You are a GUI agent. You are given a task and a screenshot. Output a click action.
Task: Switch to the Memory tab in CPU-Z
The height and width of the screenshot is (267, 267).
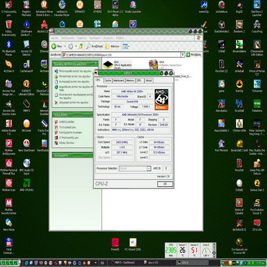(130, 80)
